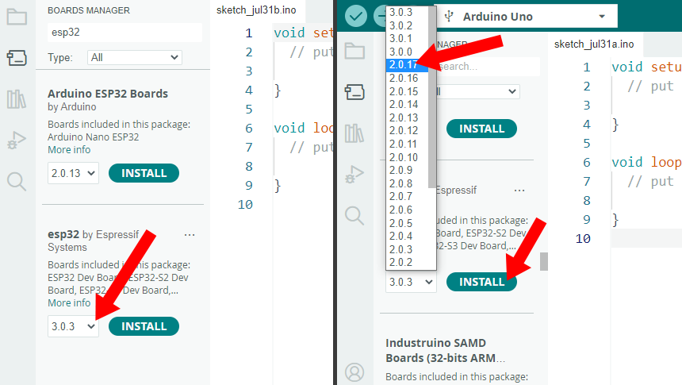Viewport: 682px width, 385px height.
Task: Open Sketchbook folder icon in left sidebar
Action: coord(17,17)
